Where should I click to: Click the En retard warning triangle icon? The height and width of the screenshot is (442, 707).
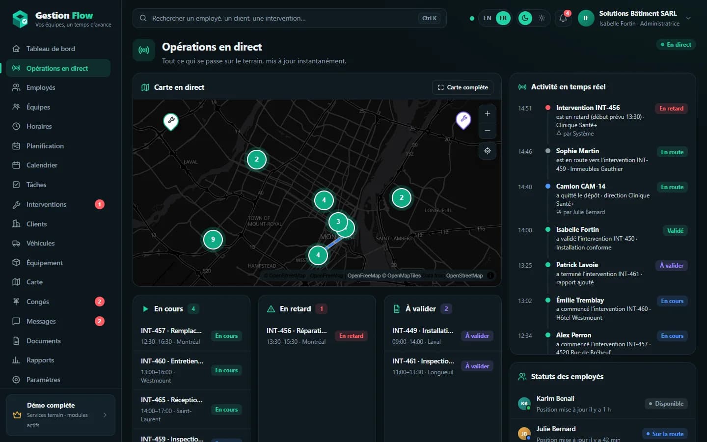271,309
